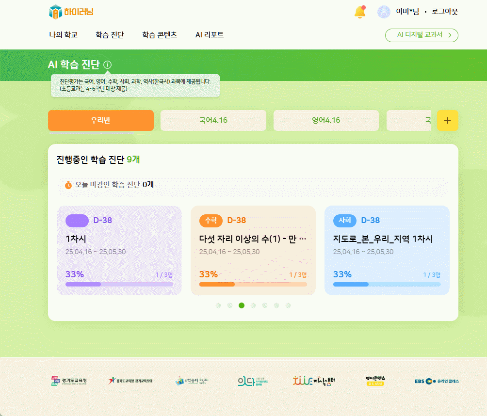The width and height of the screenshot is (487, 416).
Task: Click the 로그아웃 link
Action: pyautogui.click(x=445, y=12)
